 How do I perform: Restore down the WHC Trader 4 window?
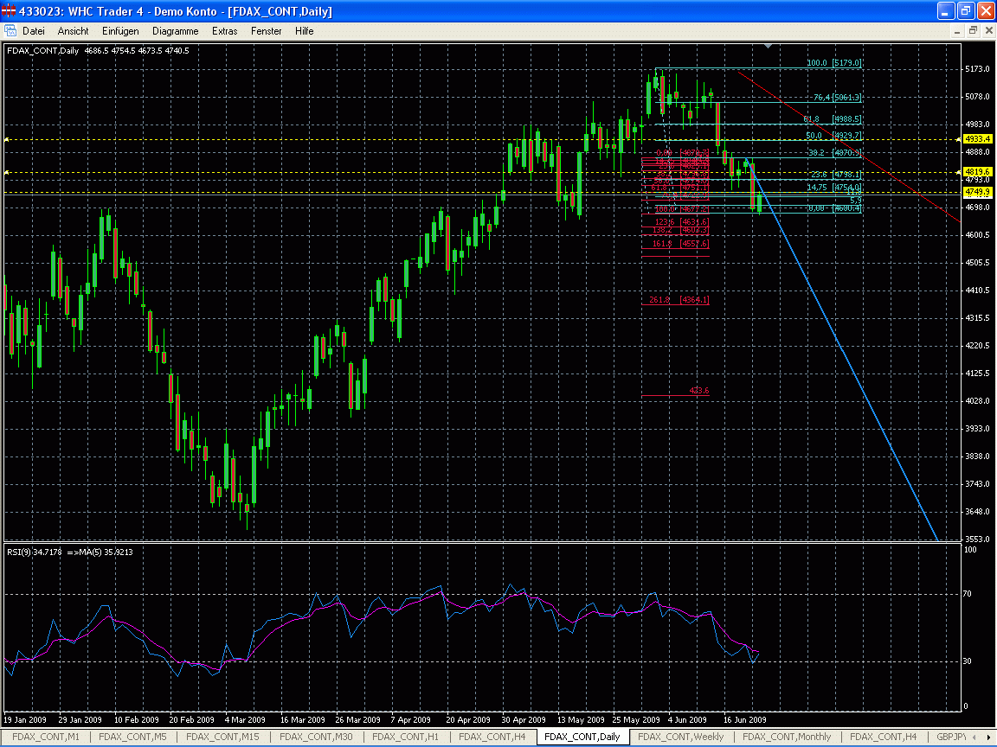[966, 10]
